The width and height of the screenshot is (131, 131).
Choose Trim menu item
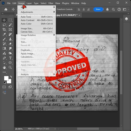[37, 42]
